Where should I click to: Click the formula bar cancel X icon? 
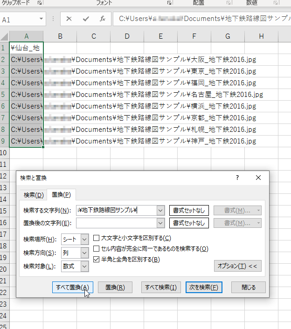click(69, 19)
